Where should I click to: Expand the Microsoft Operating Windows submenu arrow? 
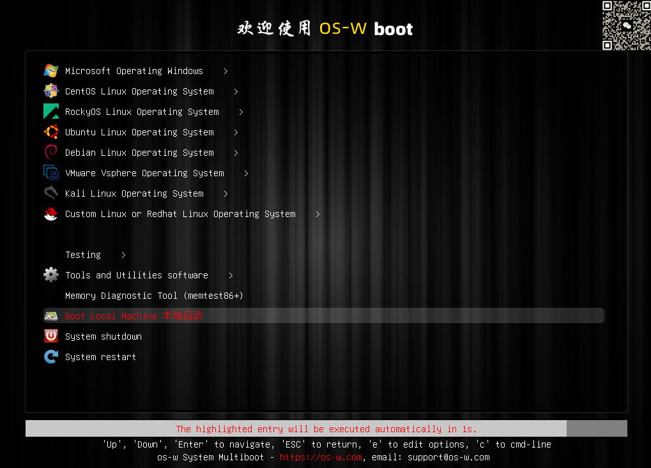(226, 71)
